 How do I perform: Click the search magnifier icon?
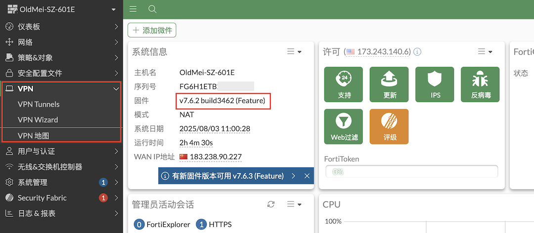(152, 9)
